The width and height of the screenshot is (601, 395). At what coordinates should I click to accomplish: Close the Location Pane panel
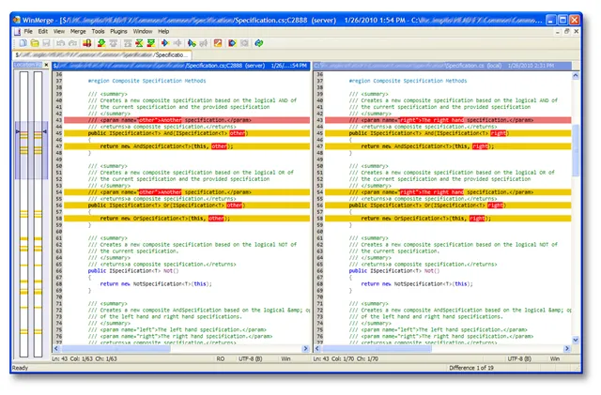46,65
